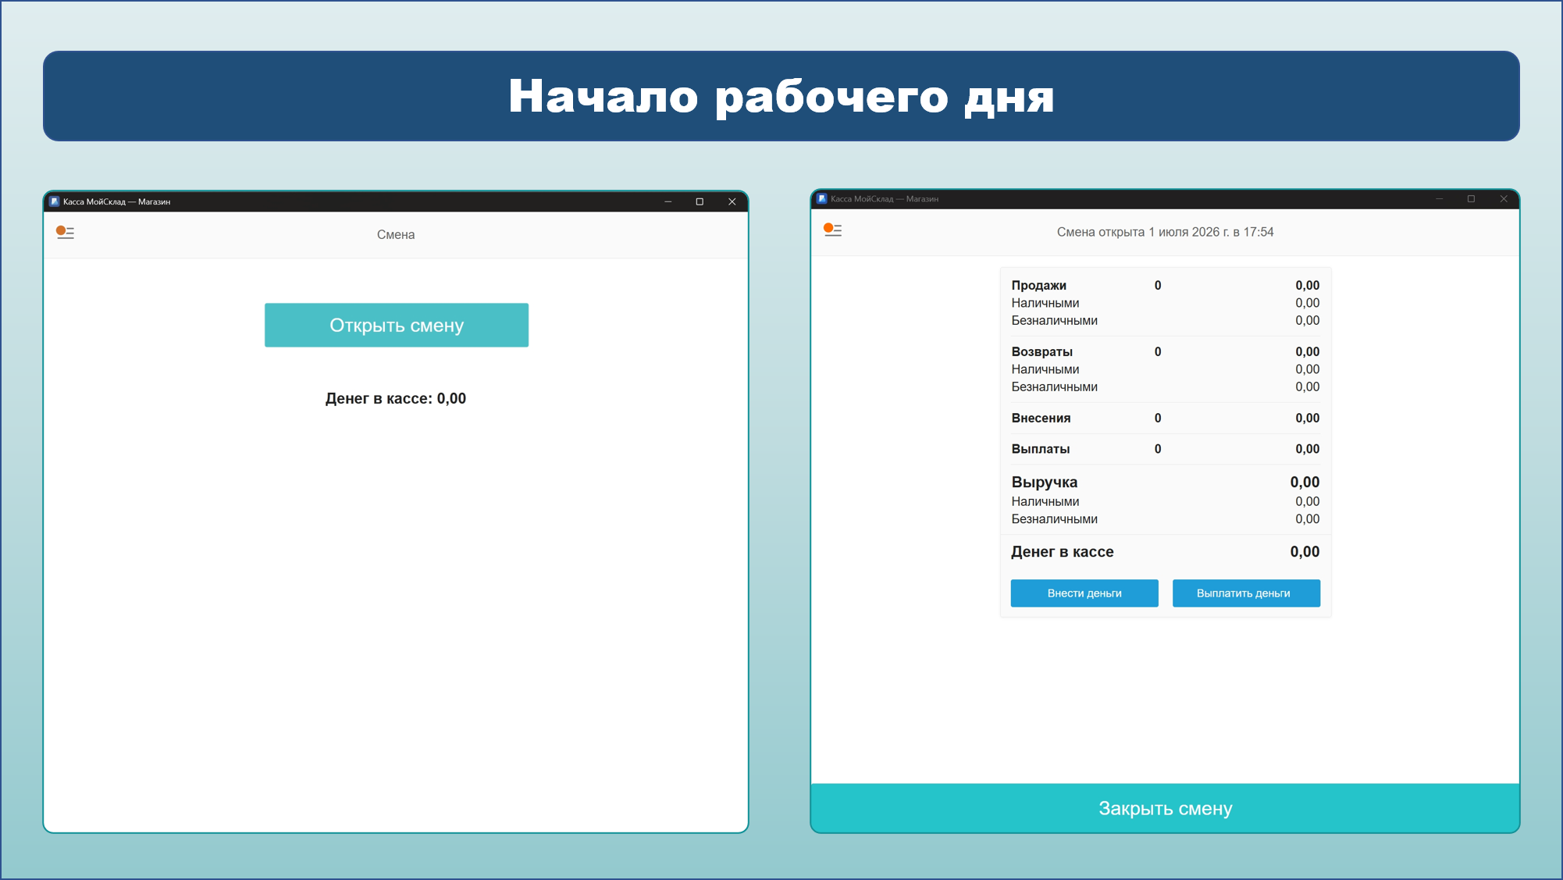Screen dimensions: 1563x880
Task: Click the Внести деньги button
Action: [1084, 593]
